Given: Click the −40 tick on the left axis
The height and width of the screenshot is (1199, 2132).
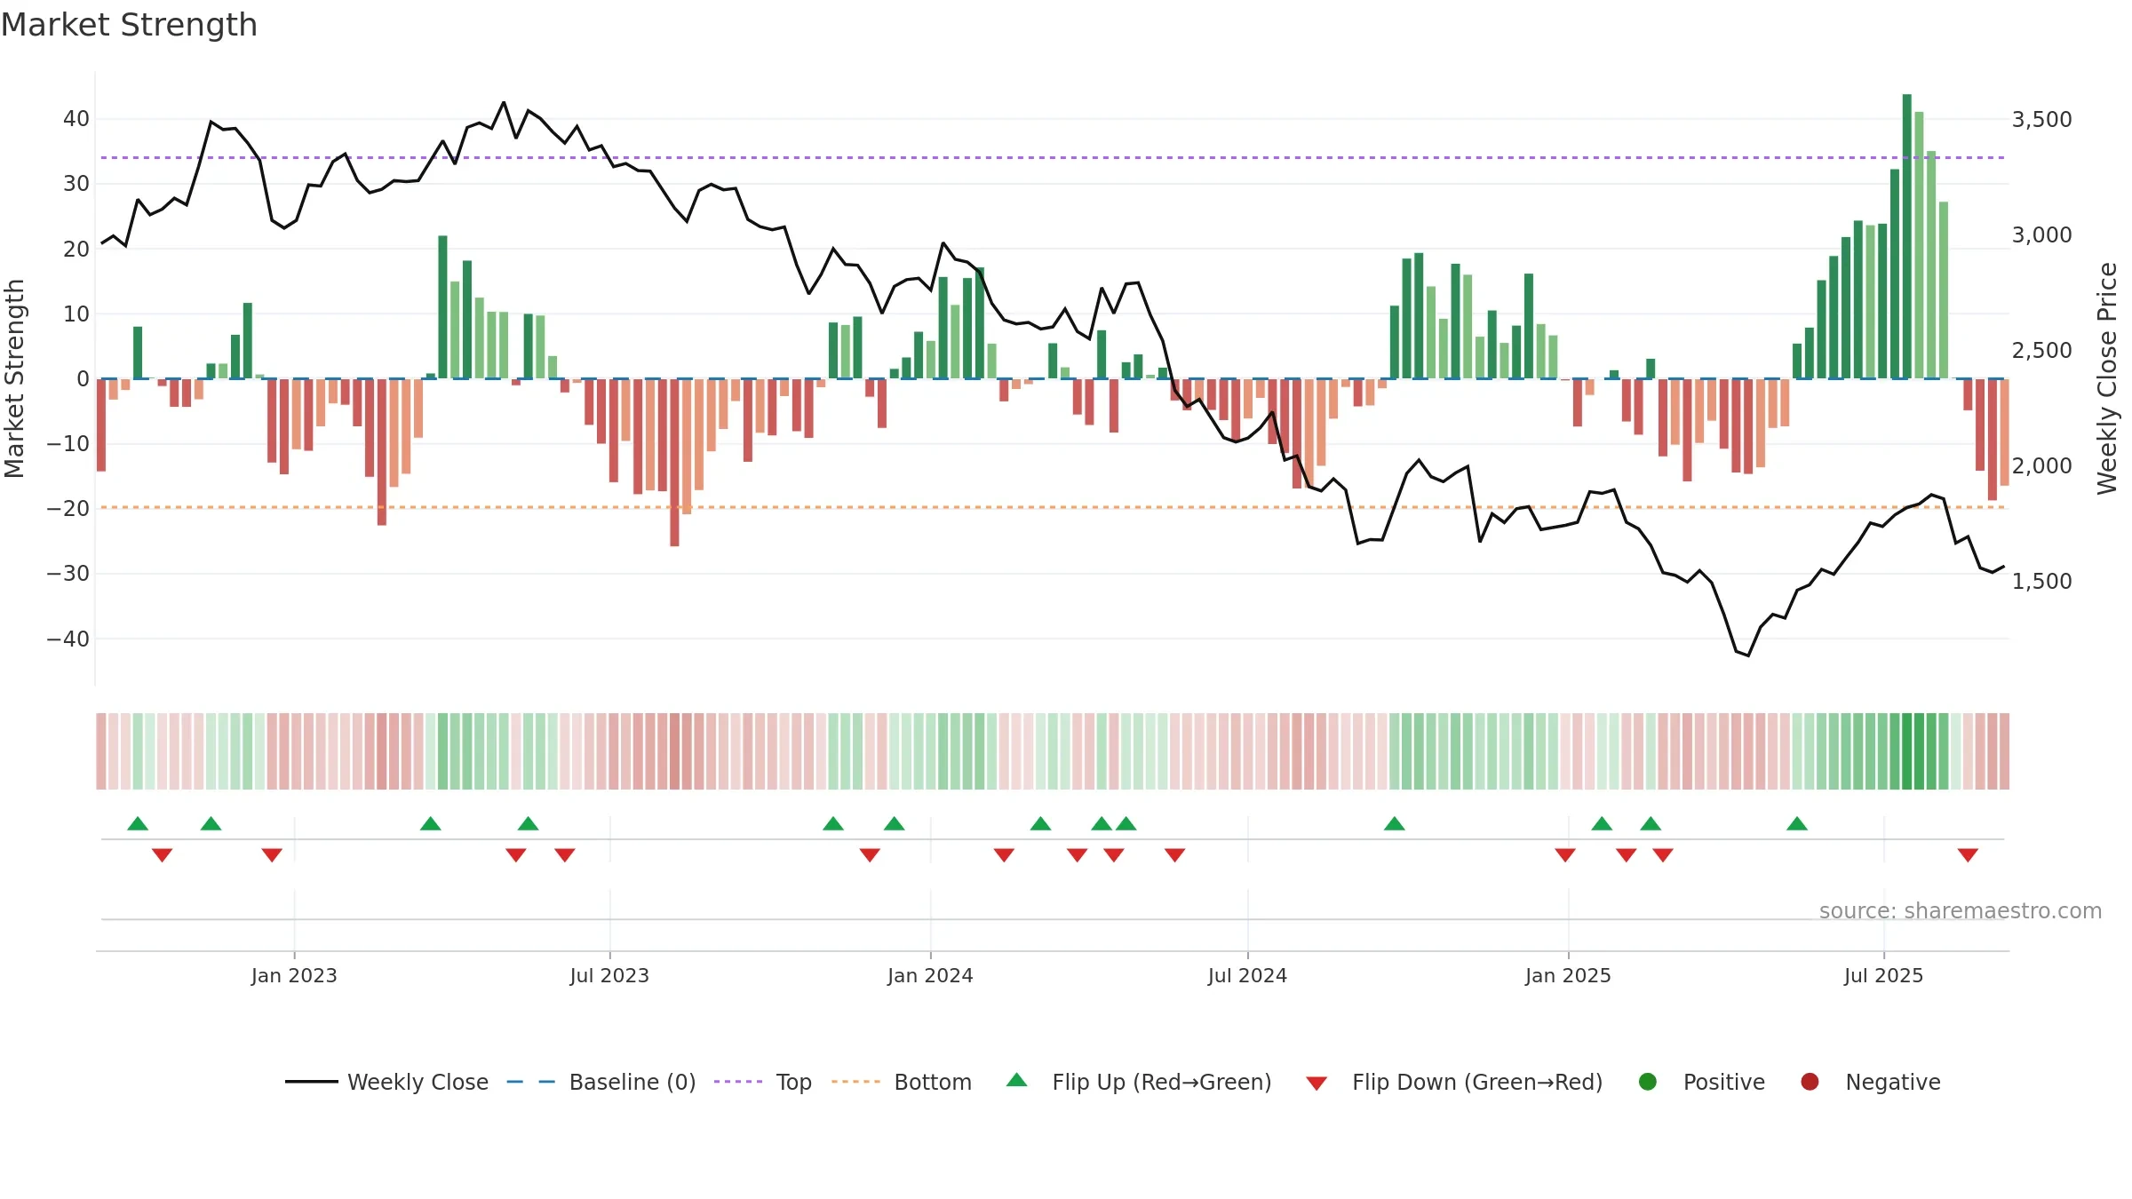Looking at the screenshot, I should (68, 639).
